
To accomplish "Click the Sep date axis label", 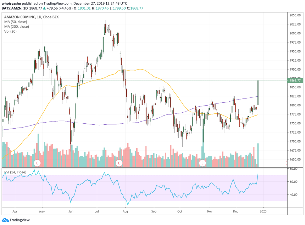I will tap(154, 211).
